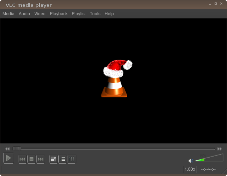Close the VLC media player window
The width and height of the screenshot is (227, 176).
point(221,4)
